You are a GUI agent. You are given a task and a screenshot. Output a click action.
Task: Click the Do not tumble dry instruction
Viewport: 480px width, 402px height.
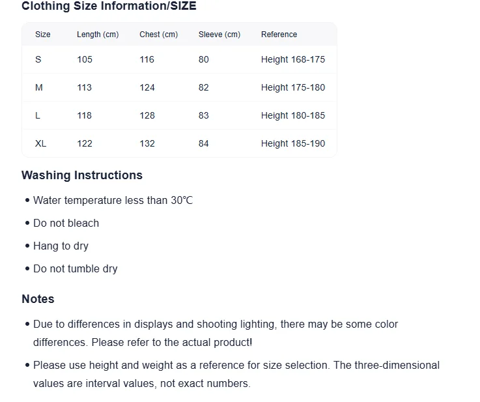point(76,269)
